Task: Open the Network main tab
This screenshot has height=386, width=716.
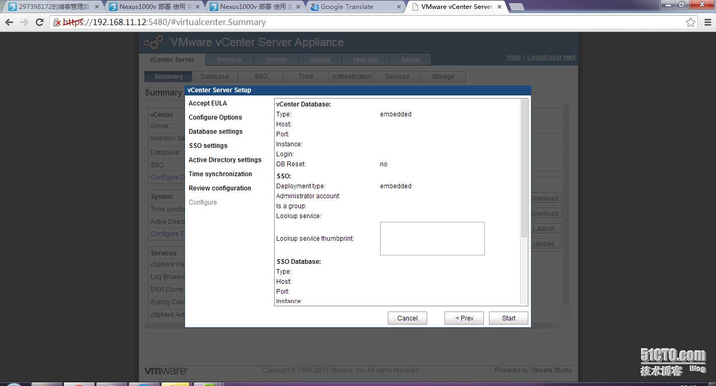Action: coord(230,59)
